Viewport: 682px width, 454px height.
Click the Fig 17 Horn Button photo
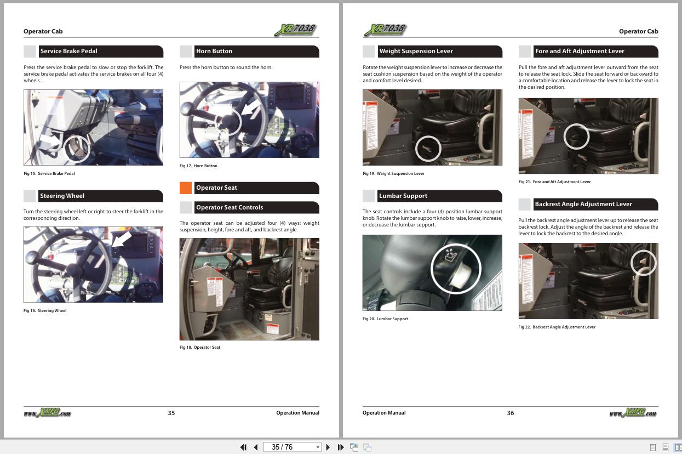(x=249, y=120)
